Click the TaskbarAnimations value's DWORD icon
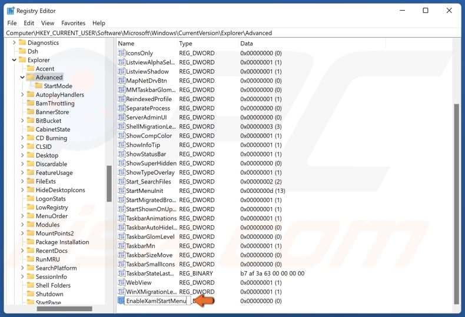Screen dimensions: 465x317 121,218
